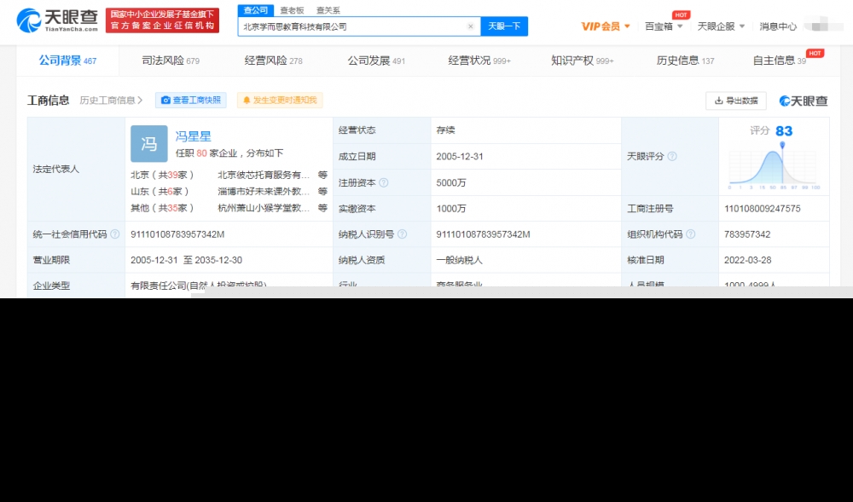Click the 山东 6 companies count
This screenshot has height=502, width=853.
pyautogui.click(x=171, y=191)
